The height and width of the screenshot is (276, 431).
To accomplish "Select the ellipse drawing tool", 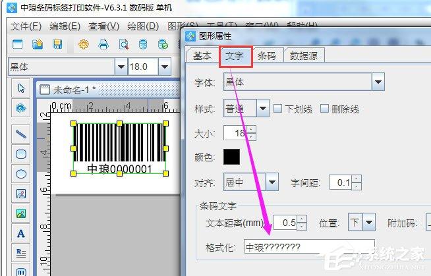I will point(21,174).
